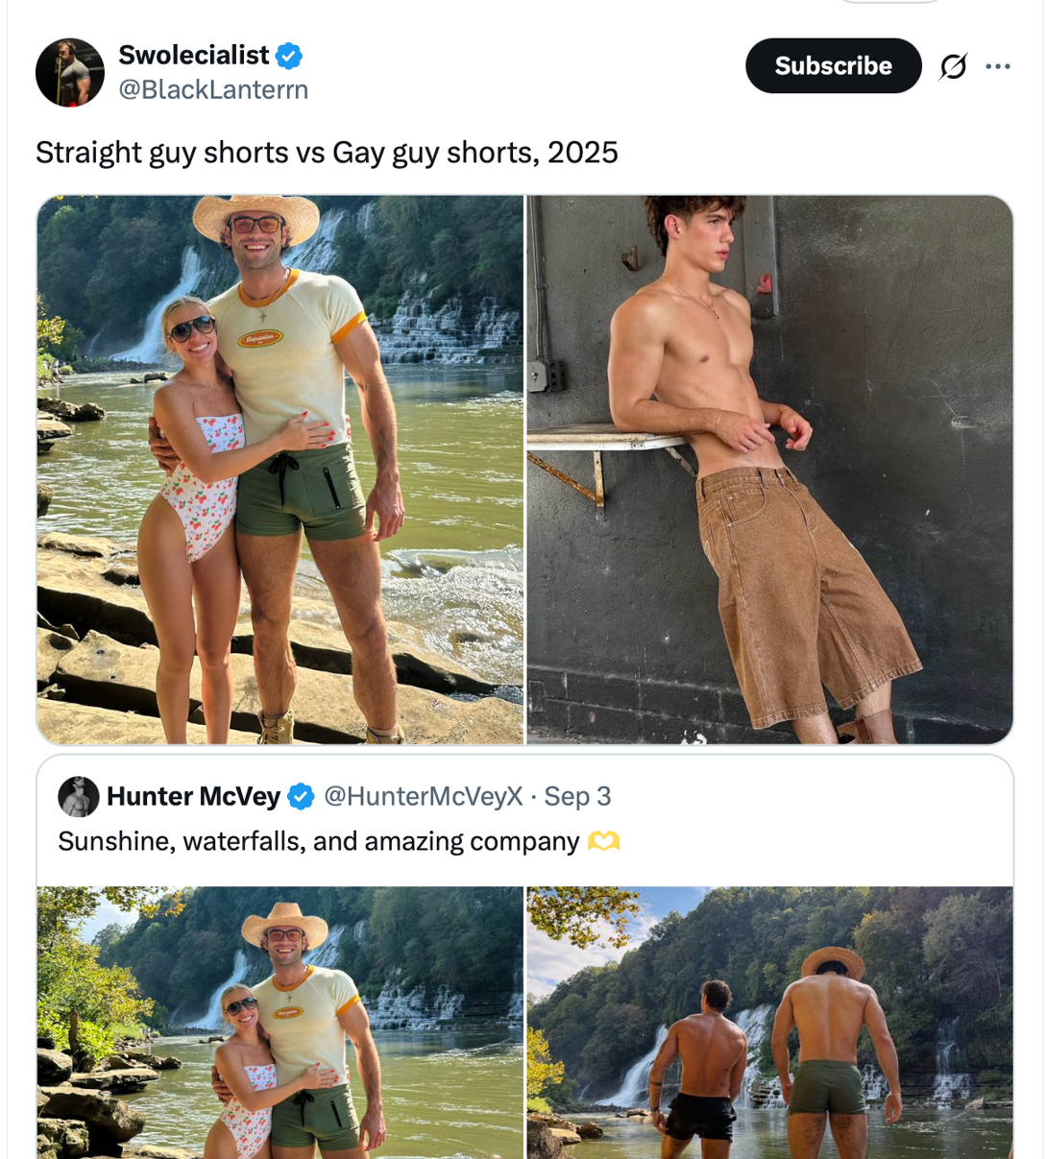Open the three-dot more options menu

click(x=998, y=66)
